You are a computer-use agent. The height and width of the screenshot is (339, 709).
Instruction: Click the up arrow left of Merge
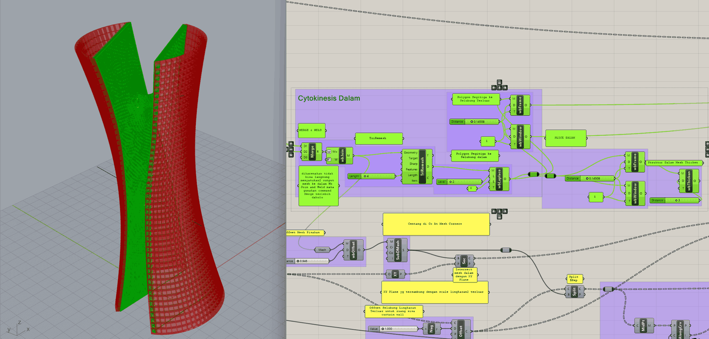pyautogui.click(x=291, y=144)
